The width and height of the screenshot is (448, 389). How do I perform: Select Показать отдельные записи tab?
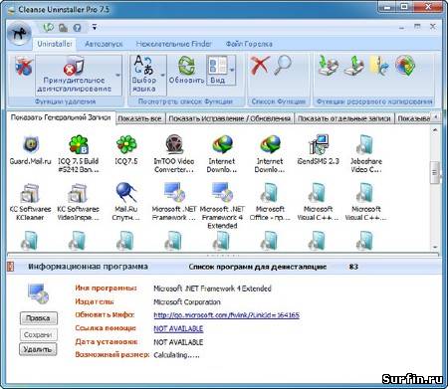(343, 118)
